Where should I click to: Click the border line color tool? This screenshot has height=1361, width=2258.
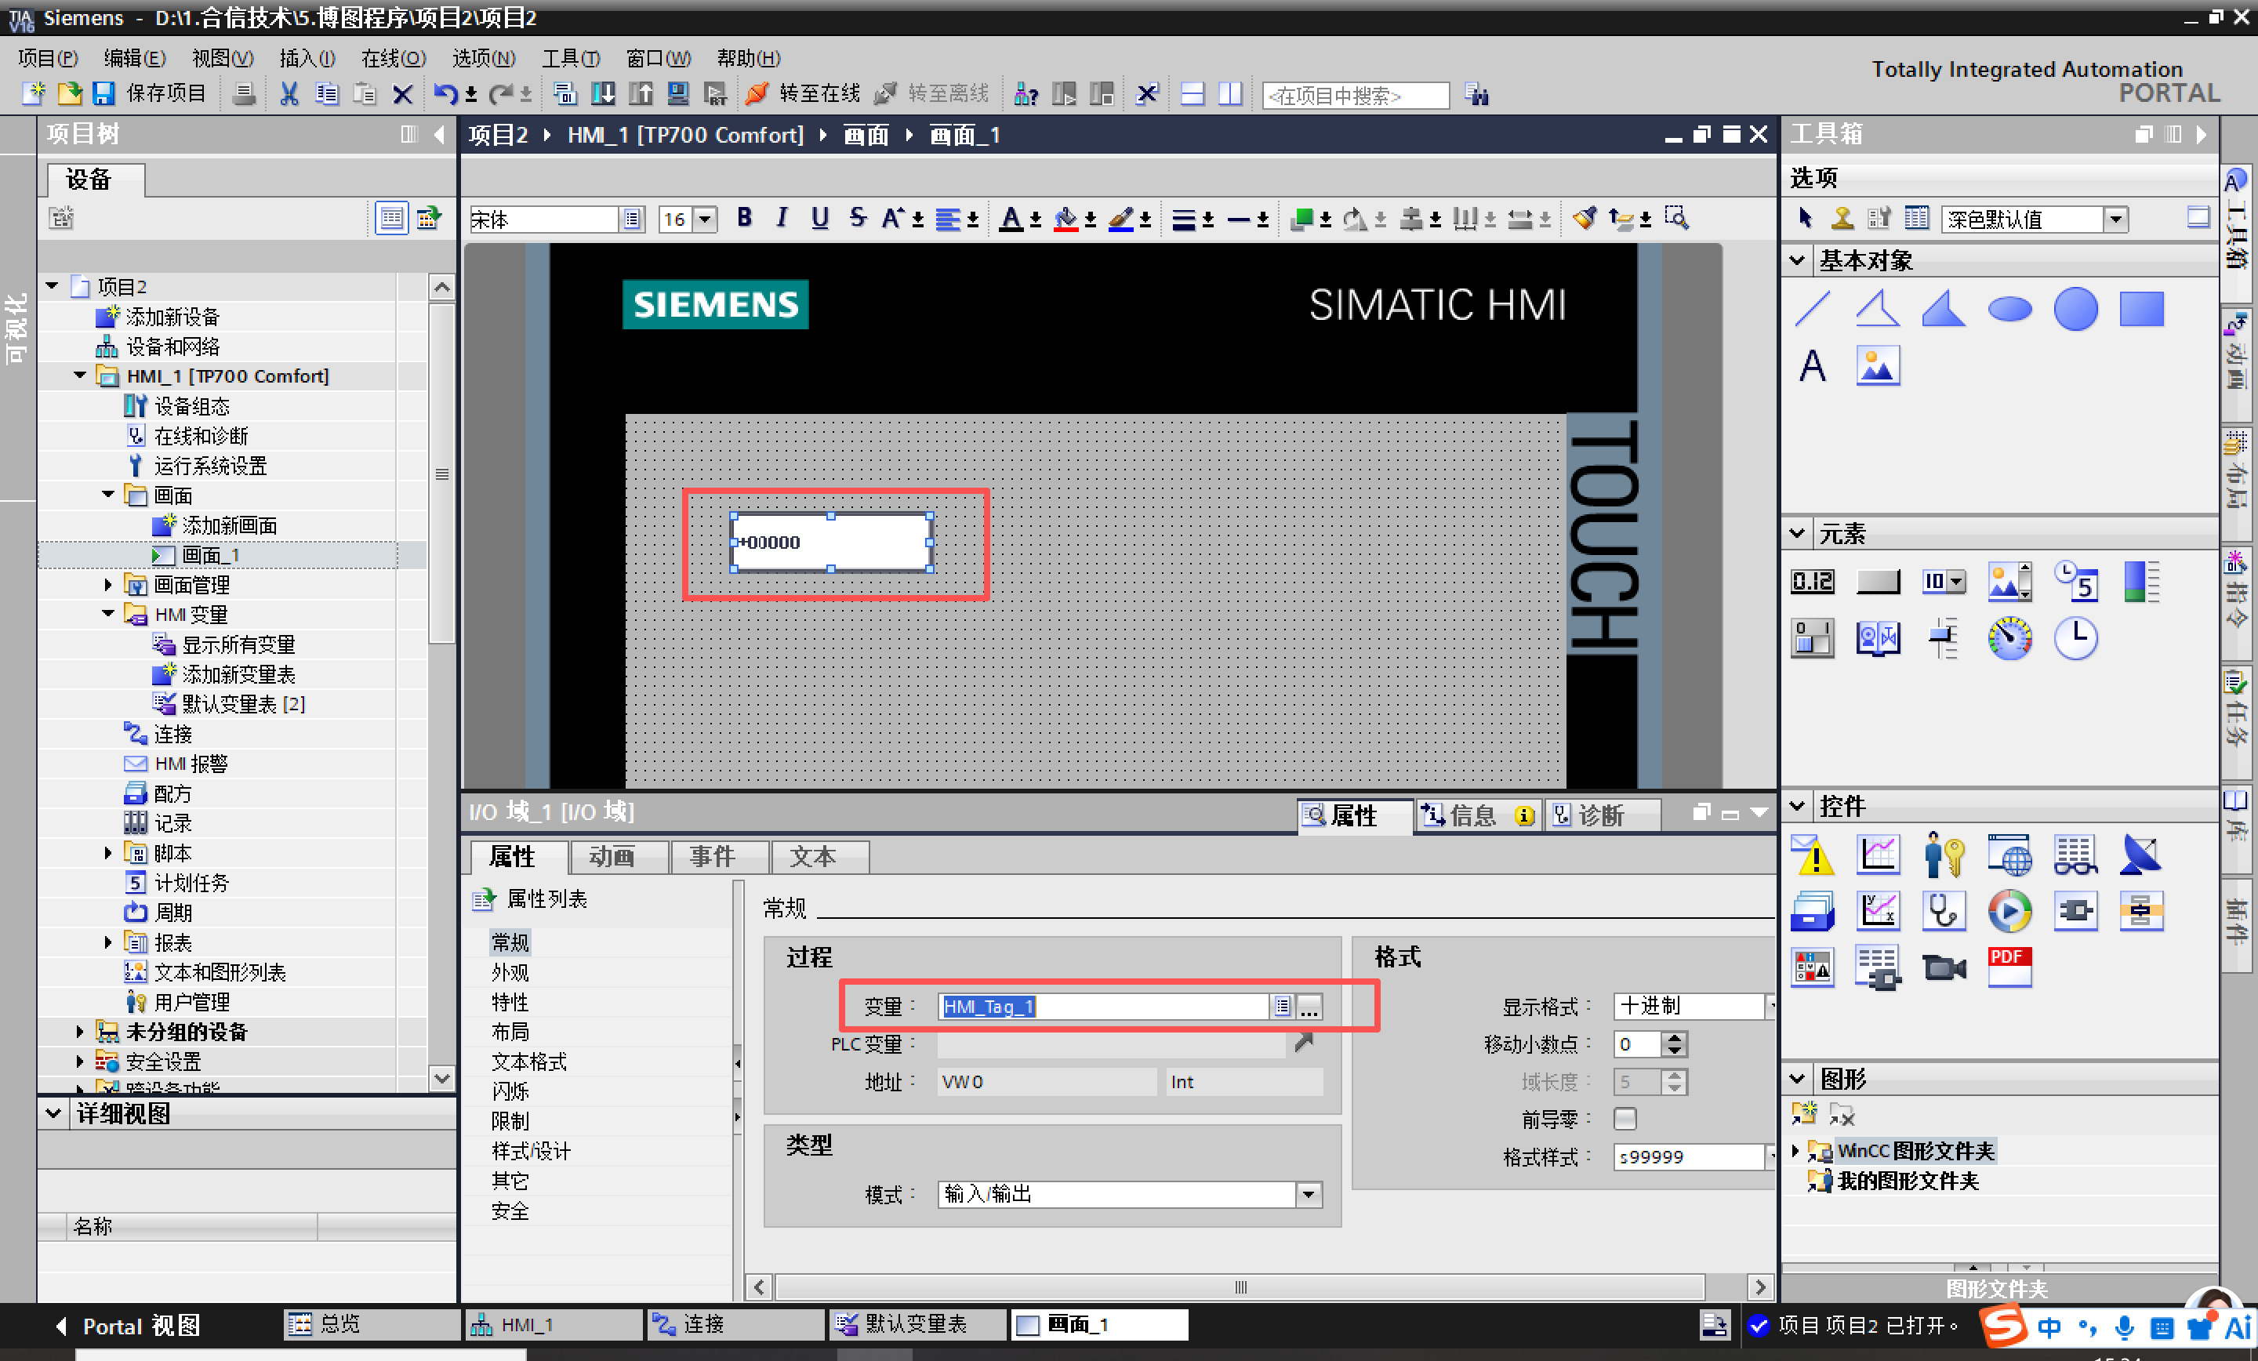tap(1120, 219)
